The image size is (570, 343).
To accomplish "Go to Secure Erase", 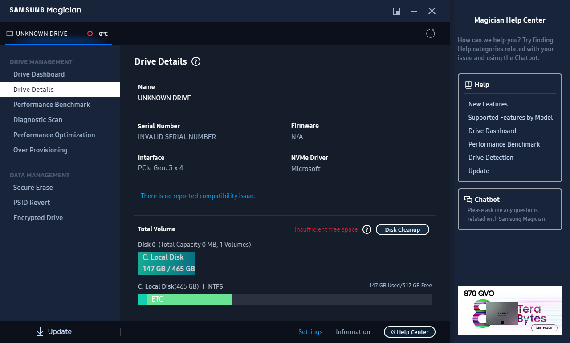I will 60,188.
